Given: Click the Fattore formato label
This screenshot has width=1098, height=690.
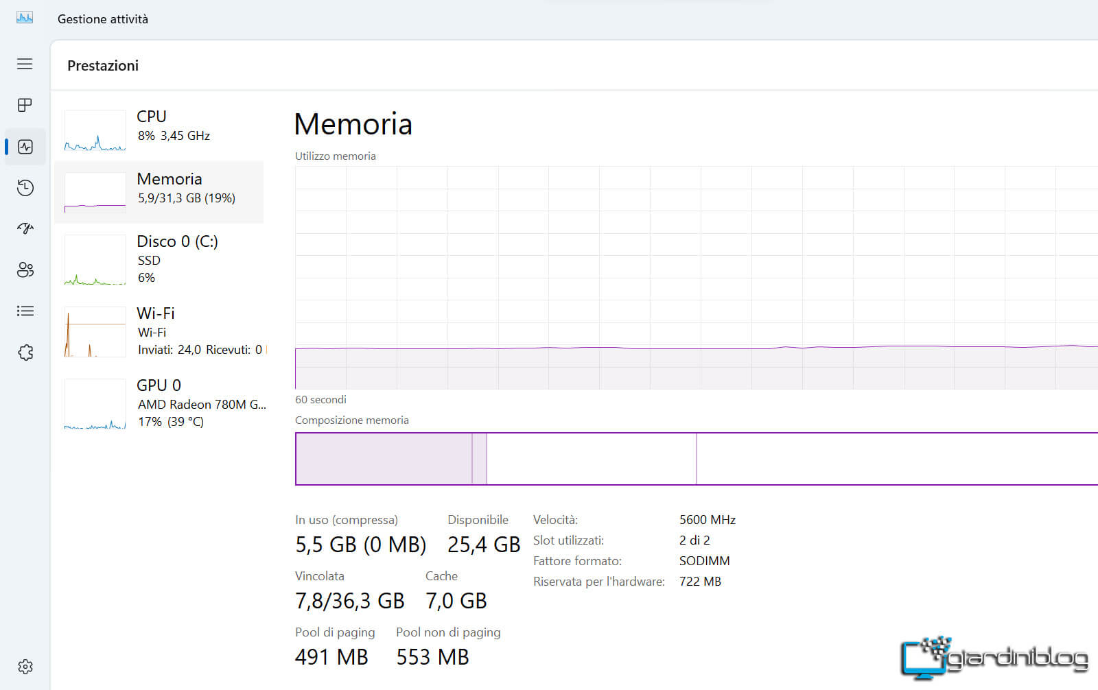Looking at the screenshot, I should 577,561.
